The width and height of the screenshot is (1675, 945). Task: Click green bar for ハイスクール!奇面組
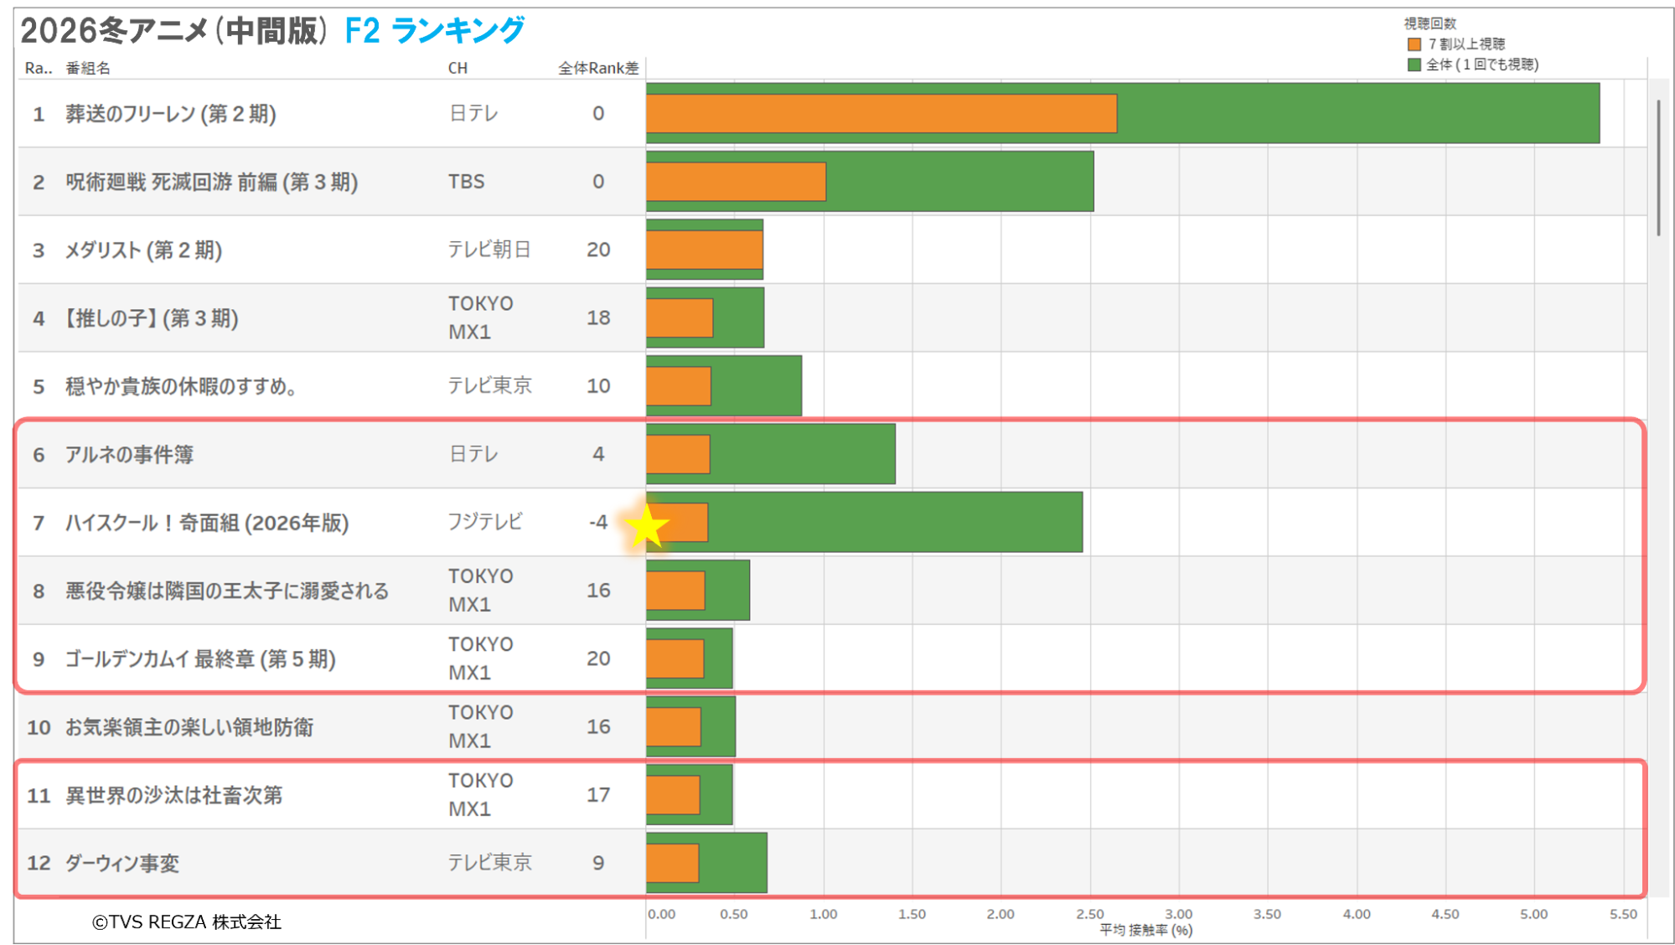(895, 523)
